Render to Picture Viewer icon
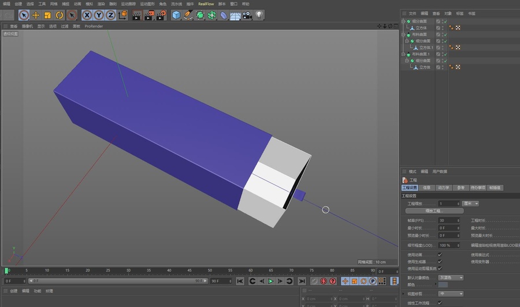Screen dimensions: 520x307 [x=149, y=15]
